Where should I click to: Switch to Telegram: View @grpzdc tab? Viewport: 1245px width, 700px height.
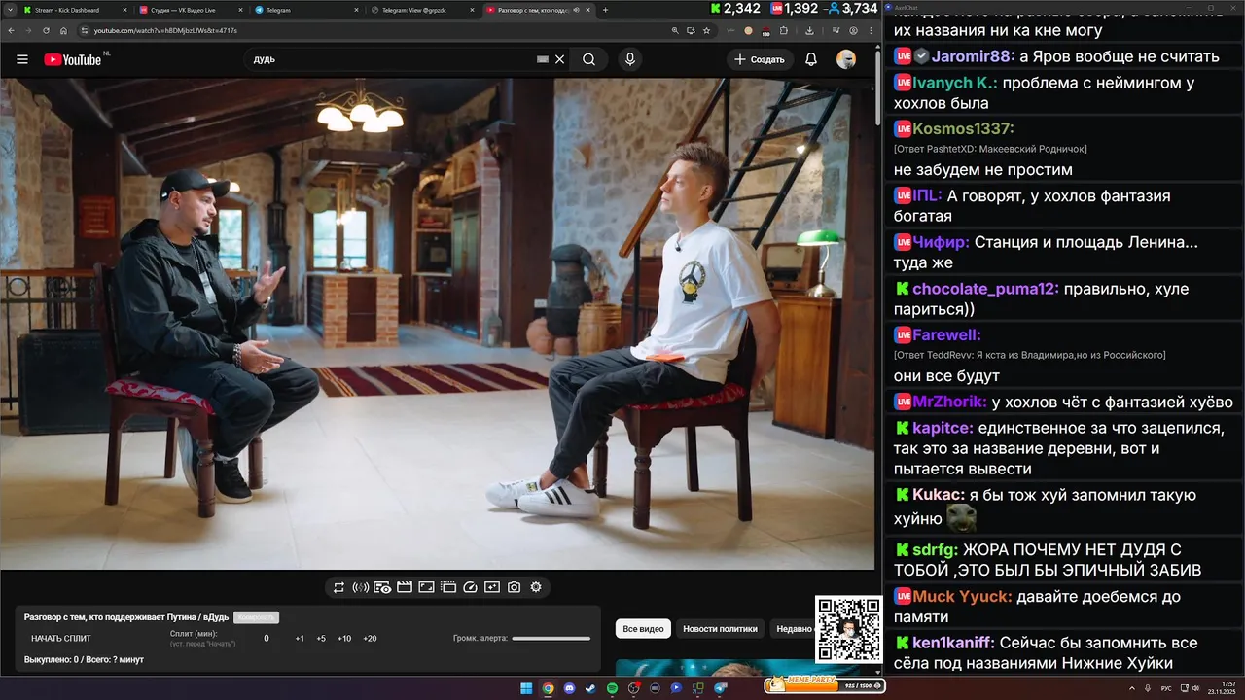423,10
